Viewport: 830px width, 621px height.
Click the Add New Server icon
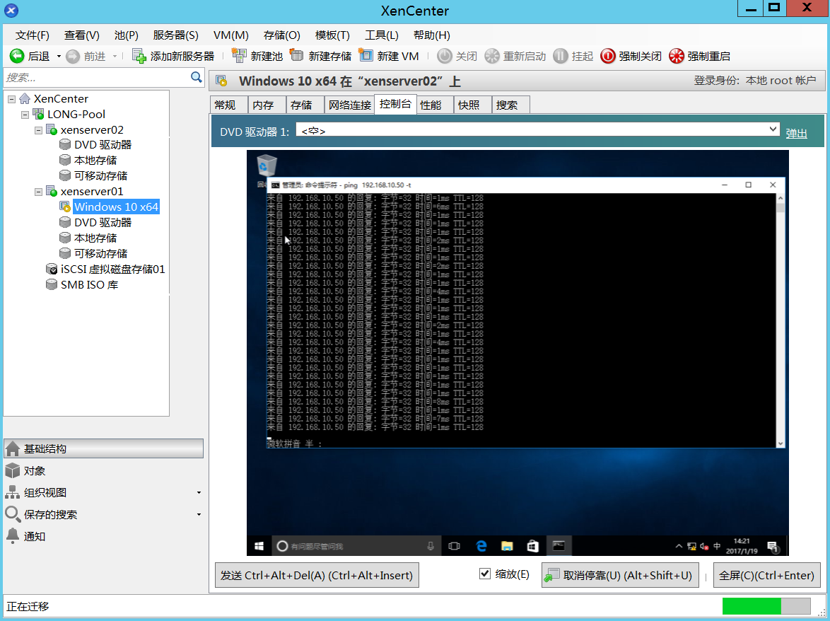click(x=139, y=56)
